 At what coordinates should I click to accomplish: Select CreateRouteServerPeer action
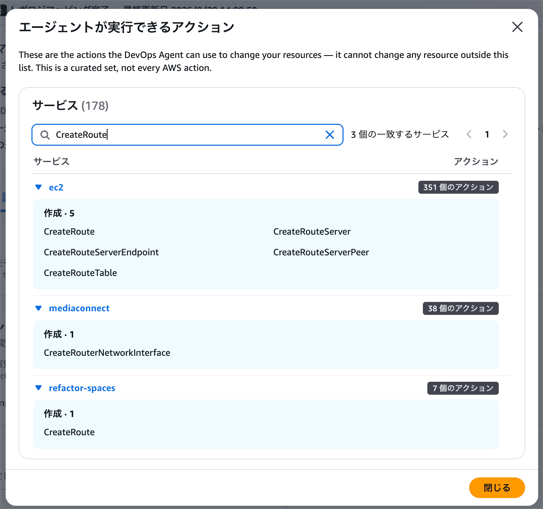321,252
